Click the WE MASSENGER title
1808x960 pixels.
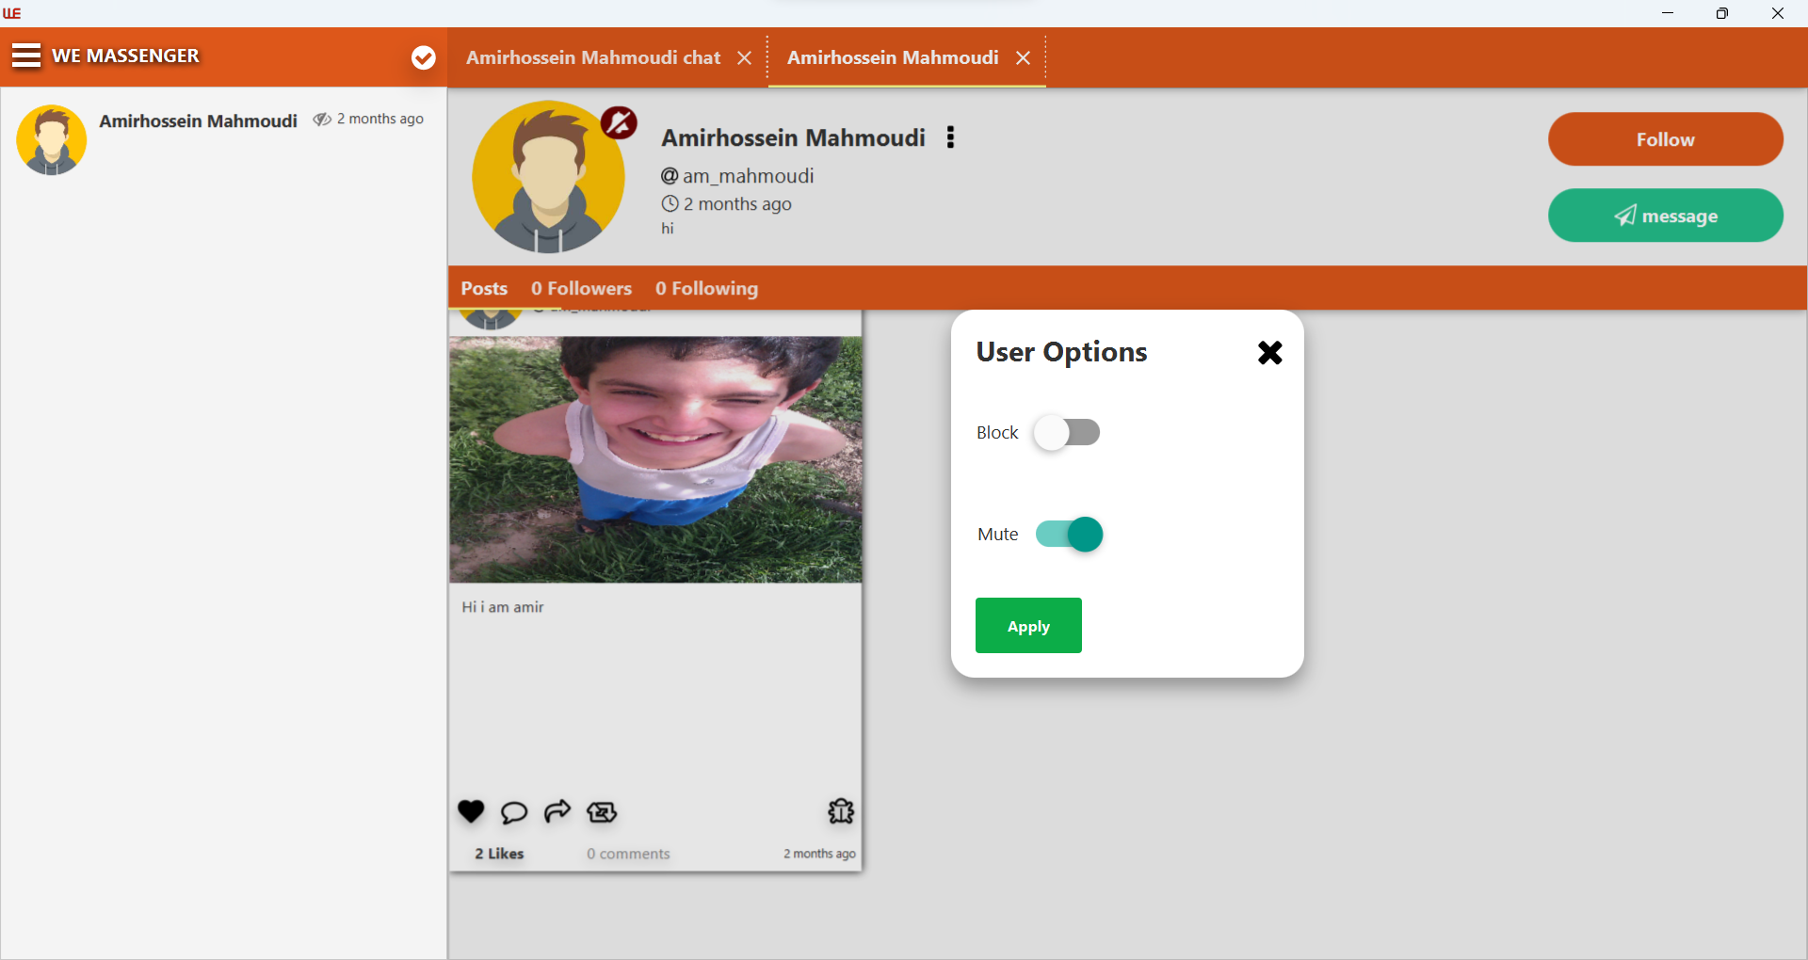pyautogui.click(x=125, y=56)
